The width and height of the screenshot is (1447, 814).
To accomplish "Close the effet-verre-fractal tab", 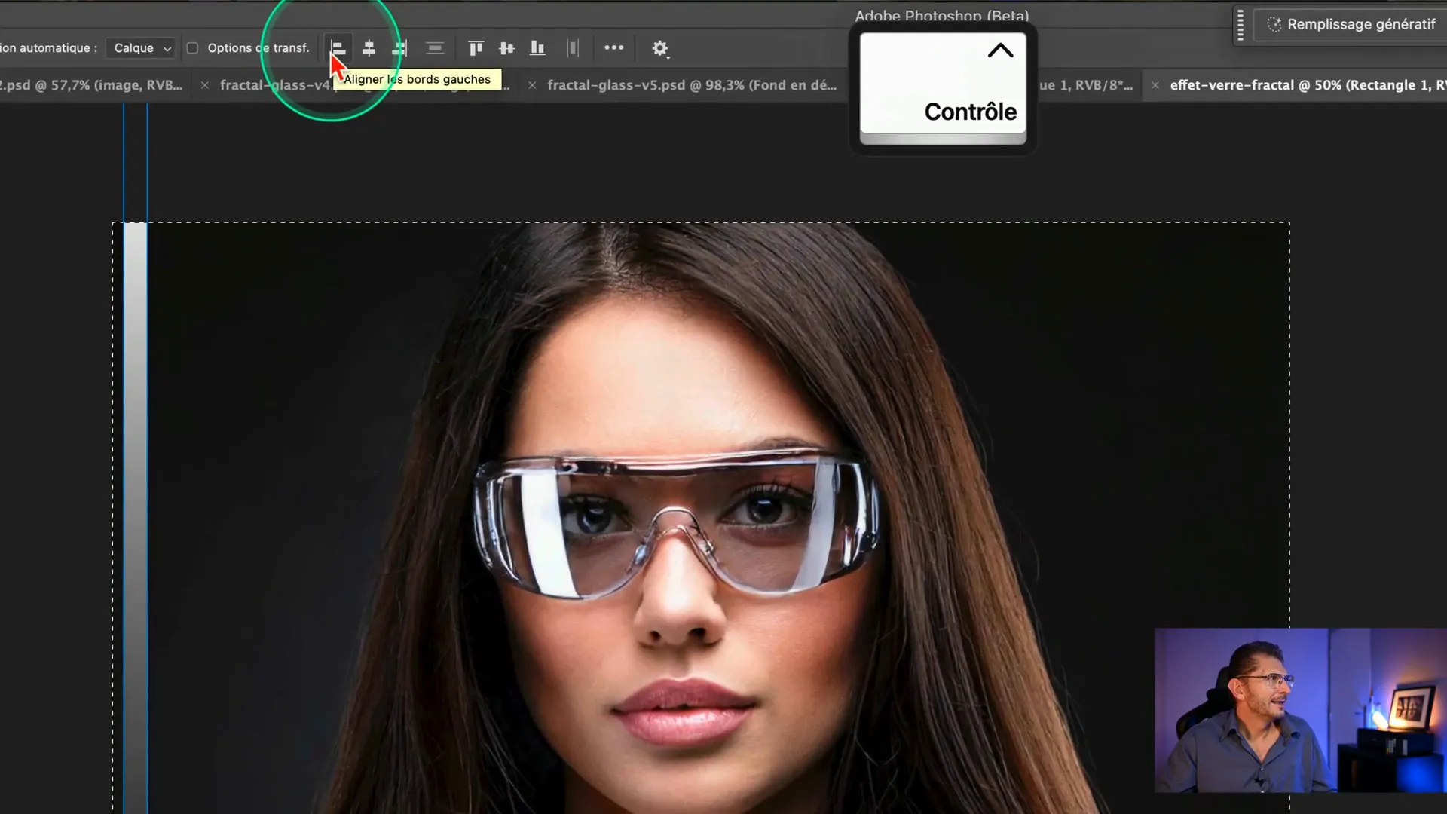I will point(1155,86).
